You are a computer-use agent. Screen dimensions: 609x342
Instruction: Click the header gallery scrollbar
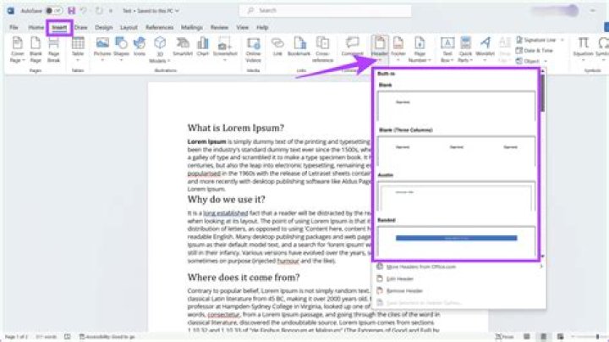[x=540, y=97]
